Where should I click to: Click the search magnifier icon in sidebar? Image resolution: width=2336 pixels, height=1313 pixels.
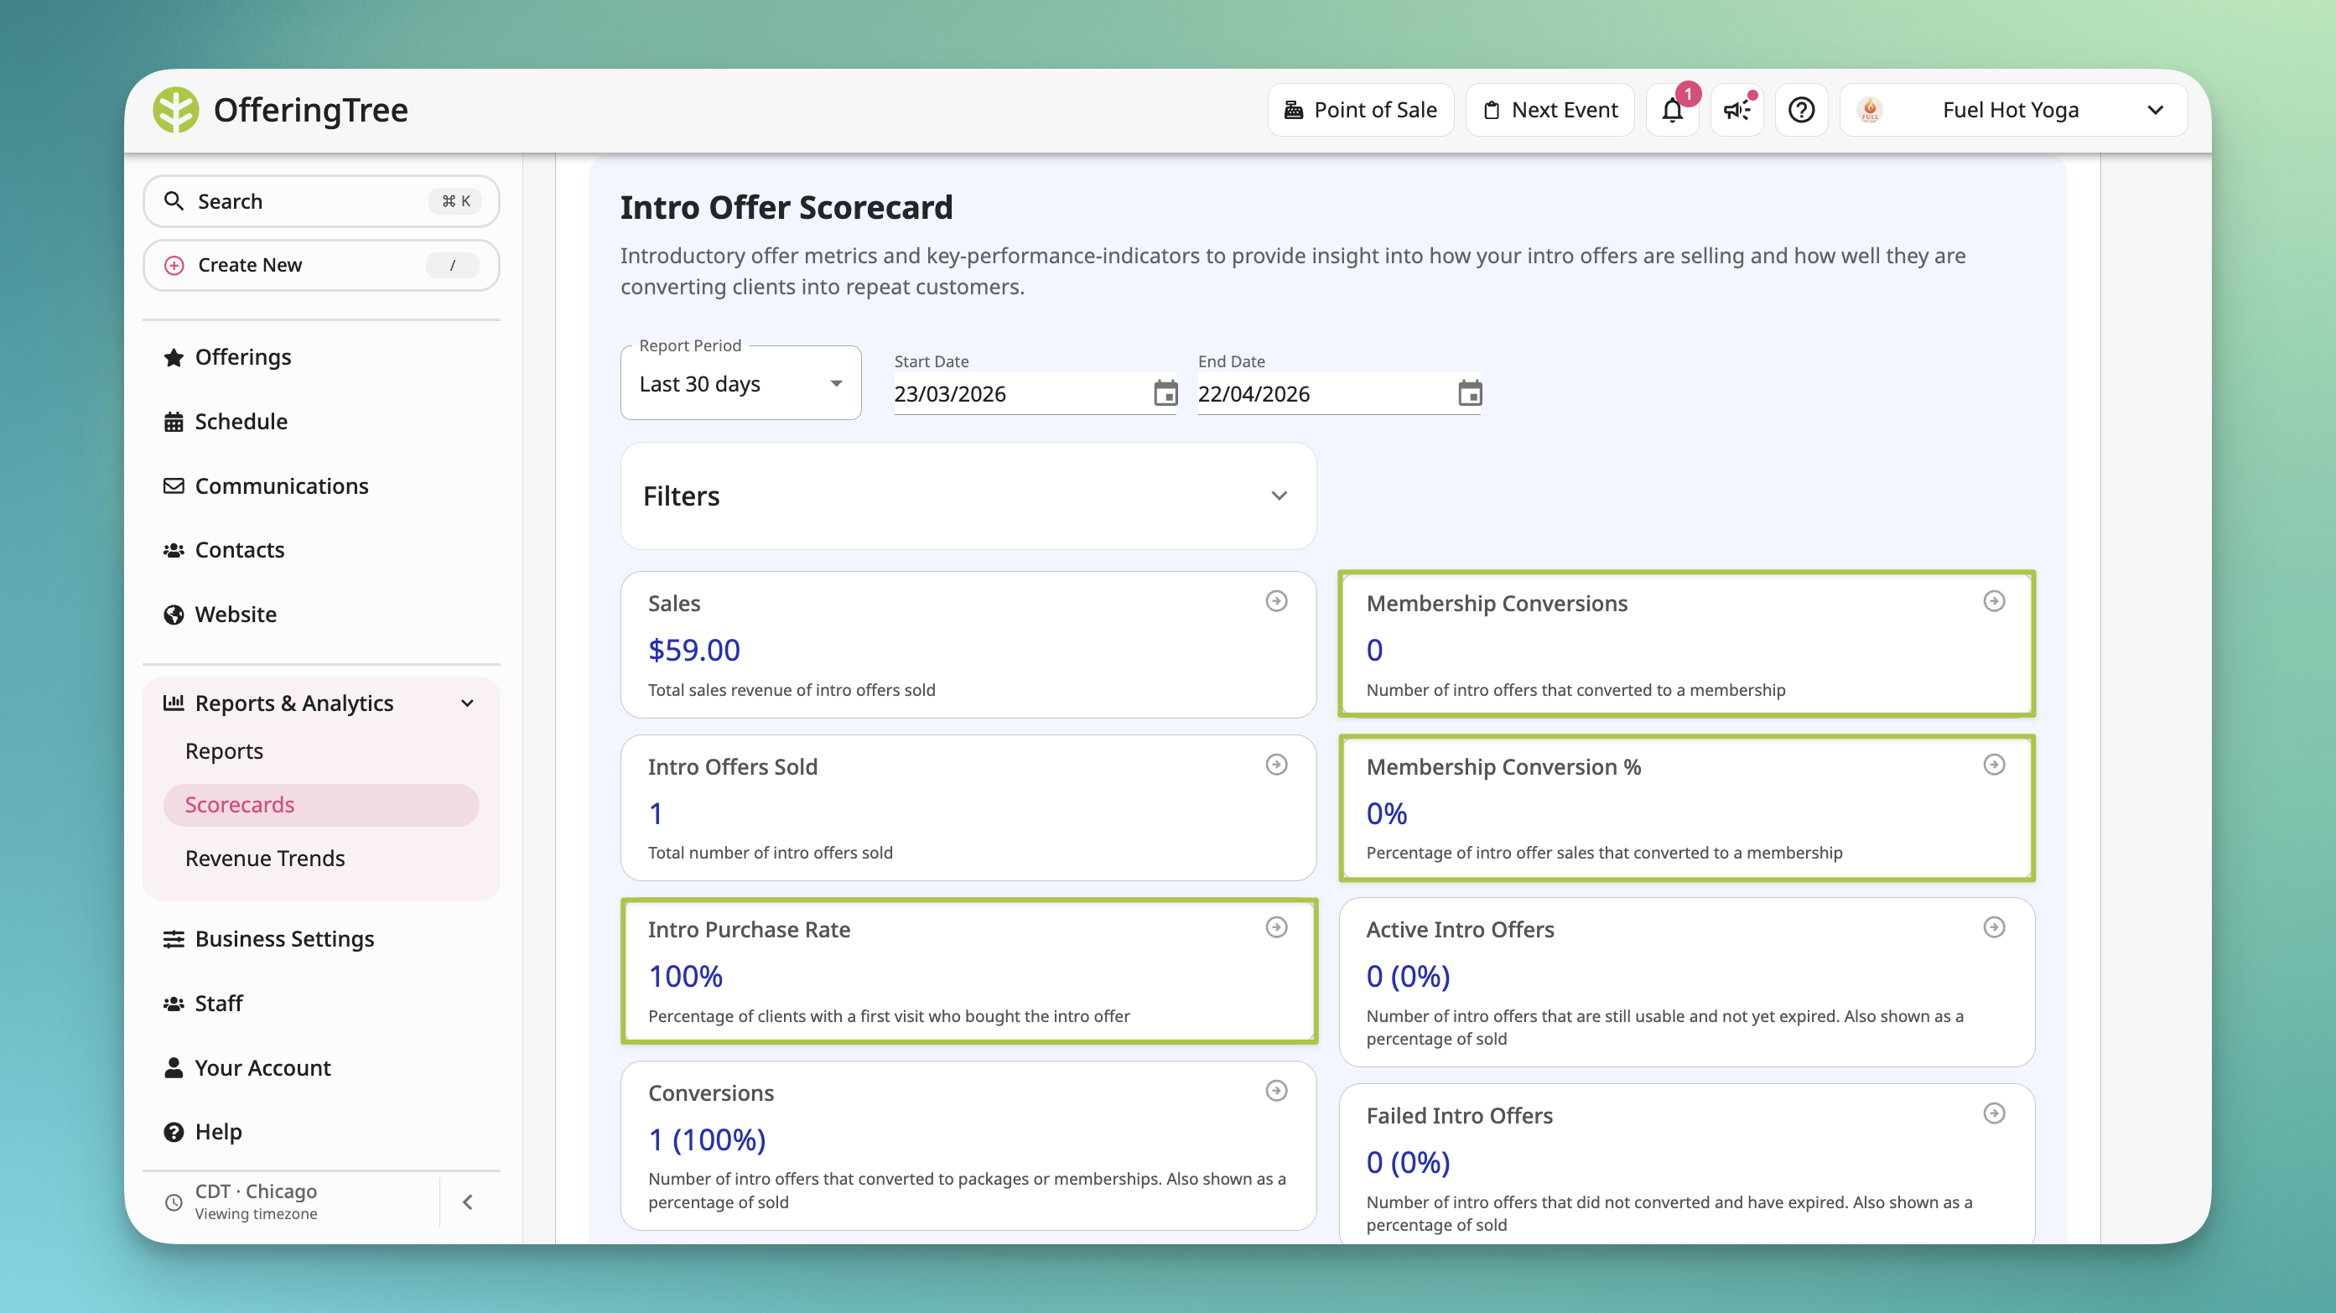[174, 200]
